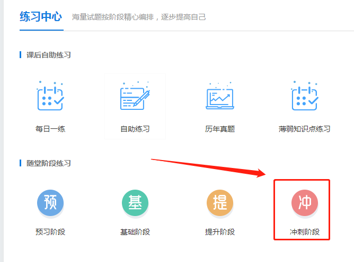Open the 每日一练 calendar icon

50,96
